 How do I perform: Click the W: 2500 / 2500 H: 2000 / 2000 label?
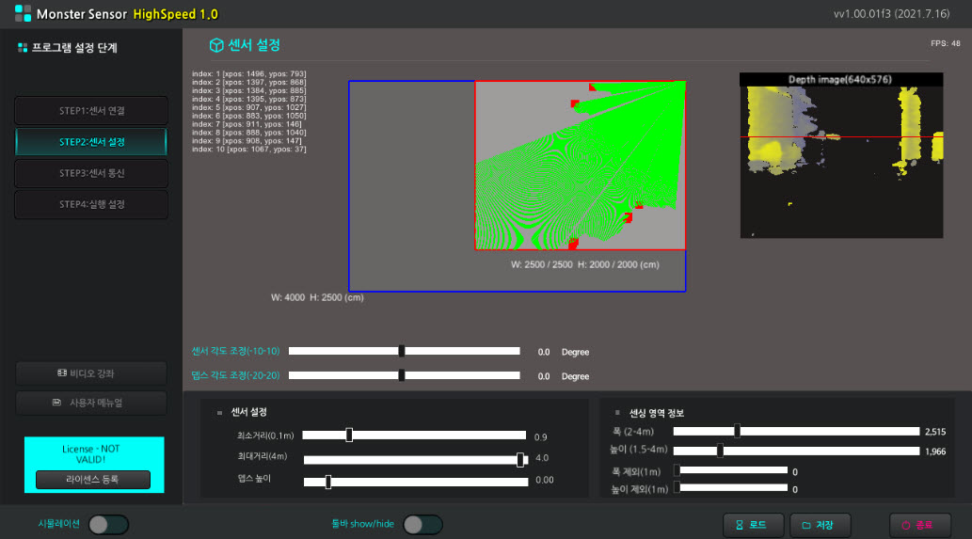coord(585,264)
